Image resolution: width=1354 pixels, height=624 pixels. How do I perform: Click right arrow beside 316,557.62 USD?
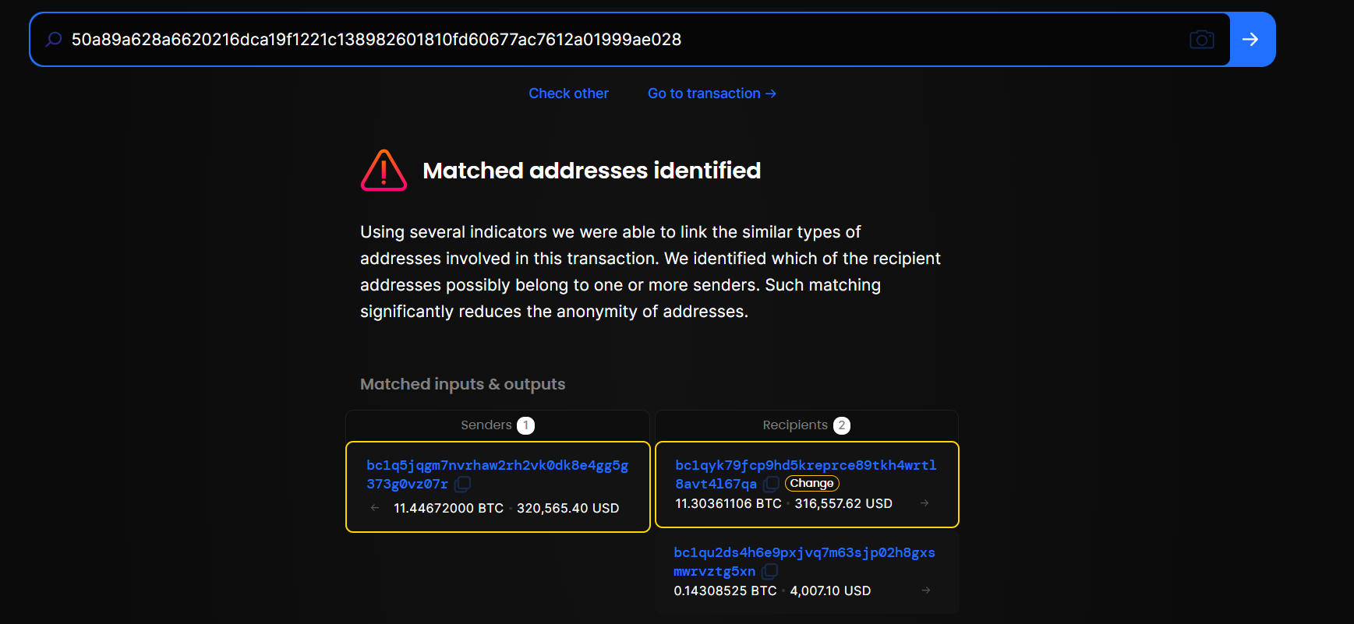pos(924,503)
